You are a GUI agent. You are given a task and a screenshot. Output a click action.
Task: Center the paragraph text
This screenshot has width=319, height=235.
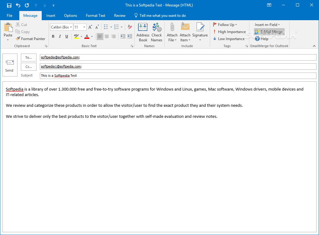107,36
